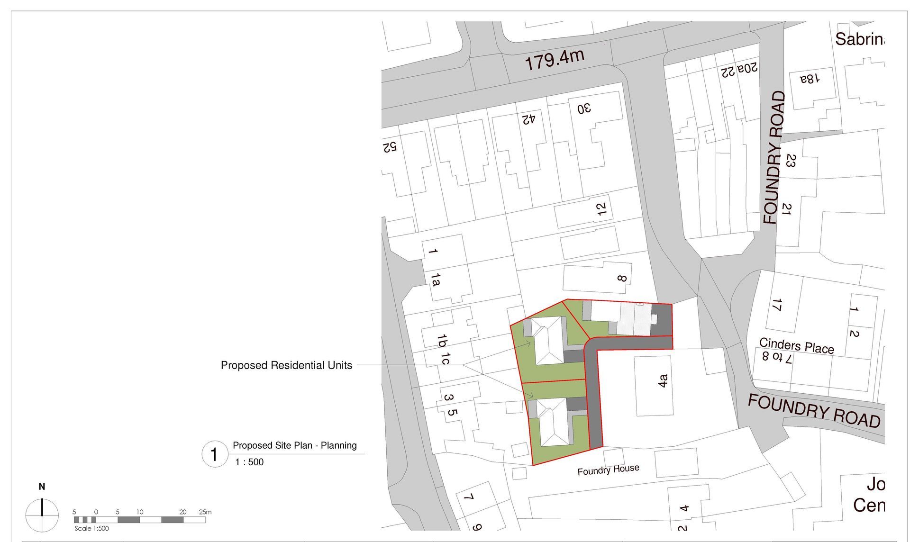
Task: Click the 7 to 8 building label
Action: [x=776, y=357]
